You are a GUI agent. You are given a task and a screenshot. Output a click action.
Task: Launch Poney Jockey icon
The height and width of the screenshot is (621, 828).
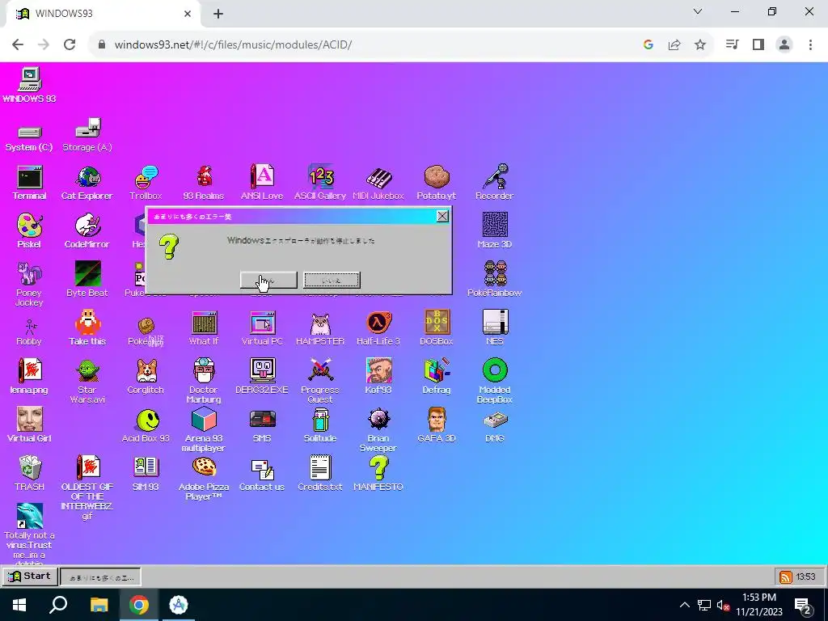point(30,284)
